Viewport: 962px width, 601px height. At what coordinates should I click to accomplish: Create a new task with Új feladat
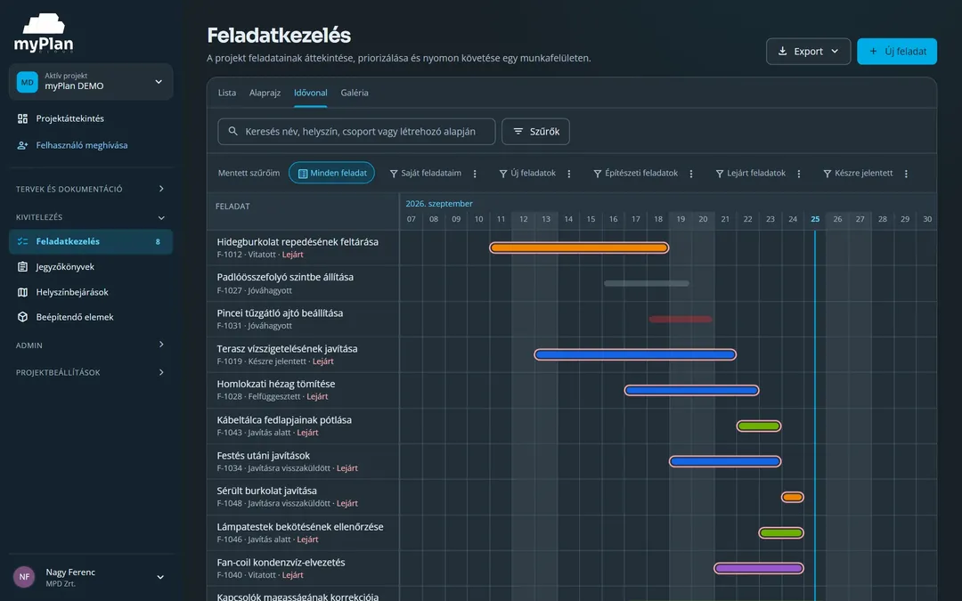click(x=897, y=52)
